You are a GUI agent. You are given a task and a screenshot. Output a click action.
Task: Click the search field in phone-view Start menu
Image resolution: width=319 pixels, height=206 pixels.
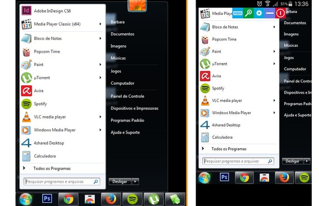tap(238, 161)
